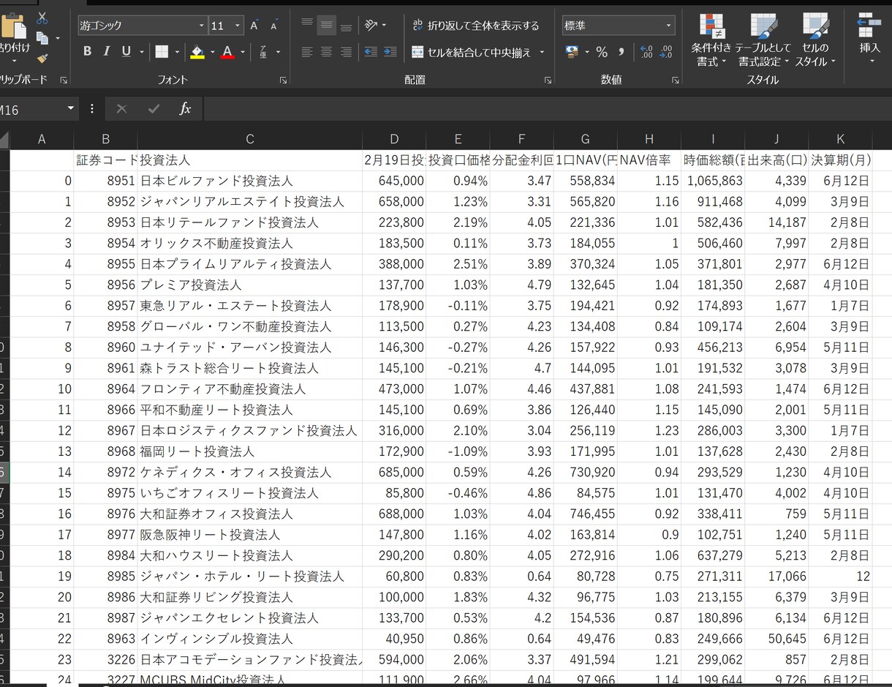The height and width of the screenshot is (687, 892).
Task: Select column G header
Action: (x=585, y=139)
